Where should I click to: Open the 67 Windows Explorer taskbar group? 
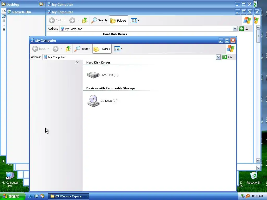click(69, 196)
